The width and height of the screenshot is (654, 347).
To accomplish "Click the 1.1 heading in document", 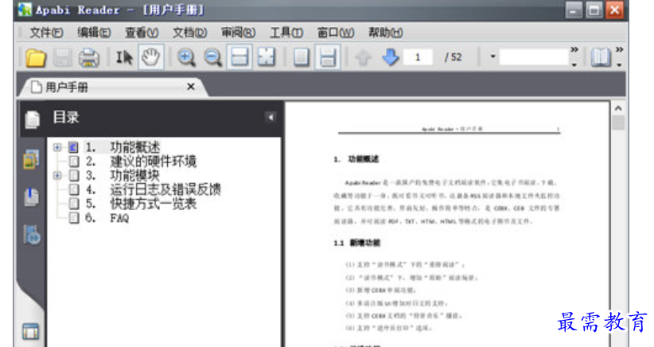I will [x=357, y=243].
